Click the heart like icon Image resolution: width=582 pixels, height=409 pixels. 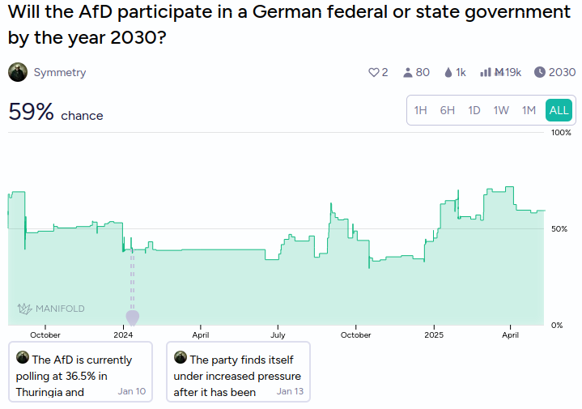(x=373, y=72)
